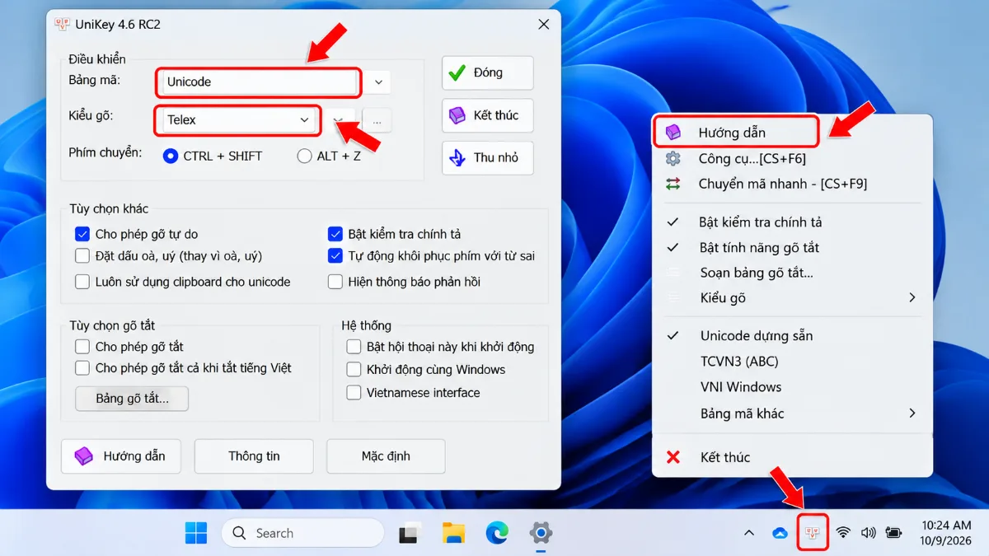Open Soạn bảng gõ tắt... menu item
The width and height of the screenshot is (989, 556).
click(792, 273)
